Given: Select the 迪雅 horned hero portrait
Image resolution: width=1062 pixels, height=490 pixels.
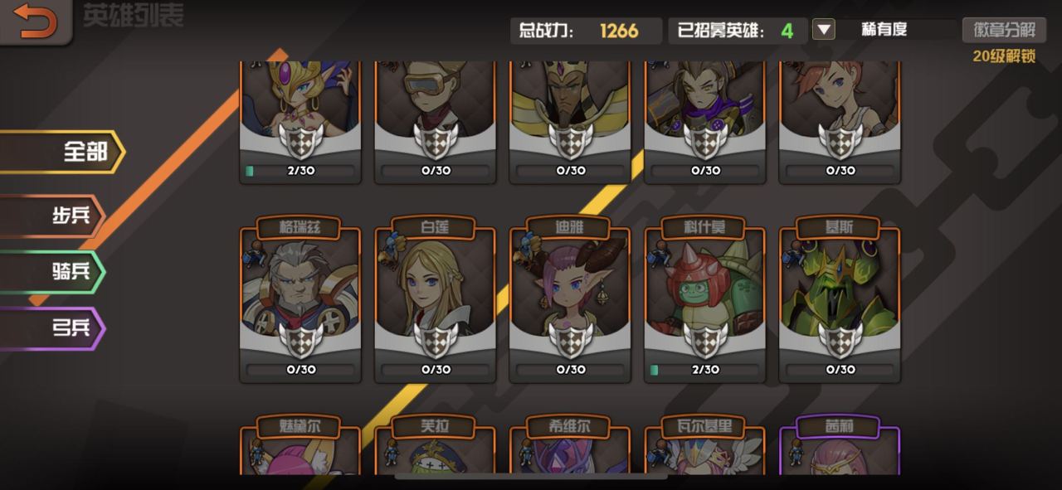Looking at the screenshot, I should (x=570, y=286).
